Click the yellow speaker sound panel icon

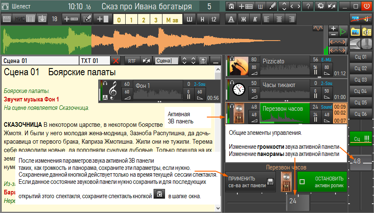pos(366,32)
